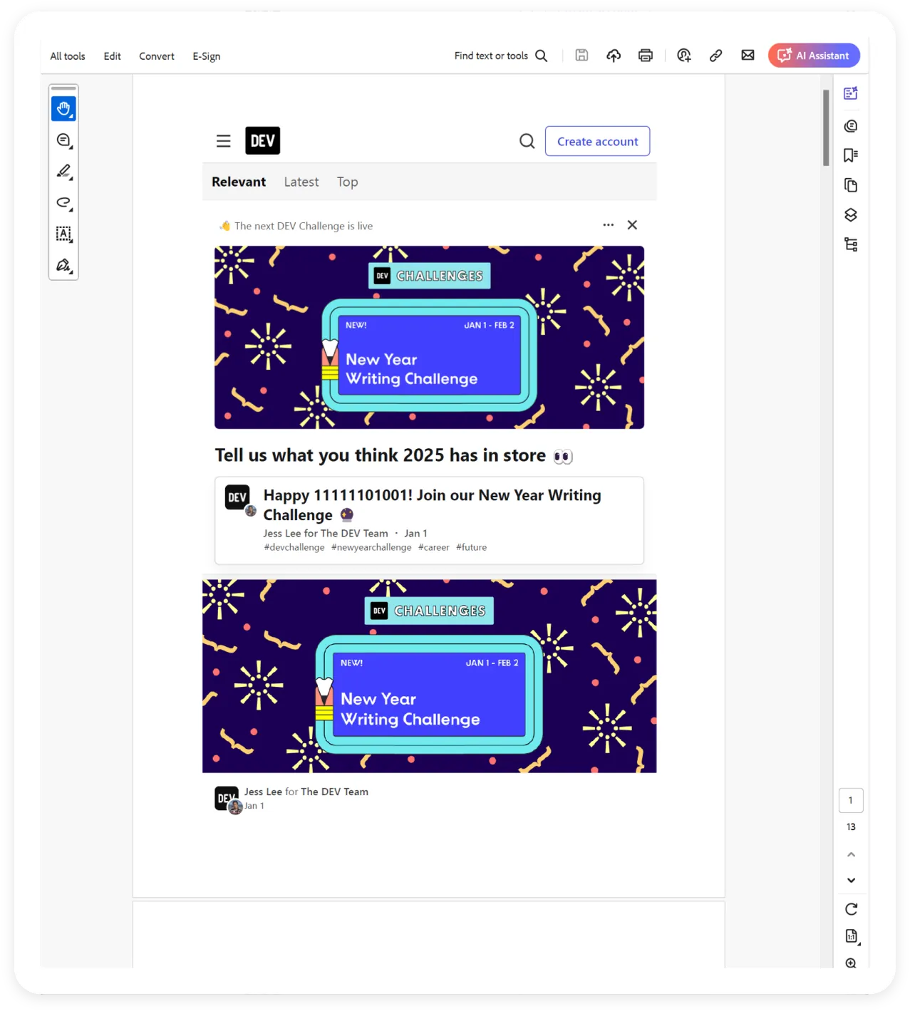Viewport: 910px width, 1011px height.
Task: Click the vertical document scrollbar
Action: [x=826, y=128]
